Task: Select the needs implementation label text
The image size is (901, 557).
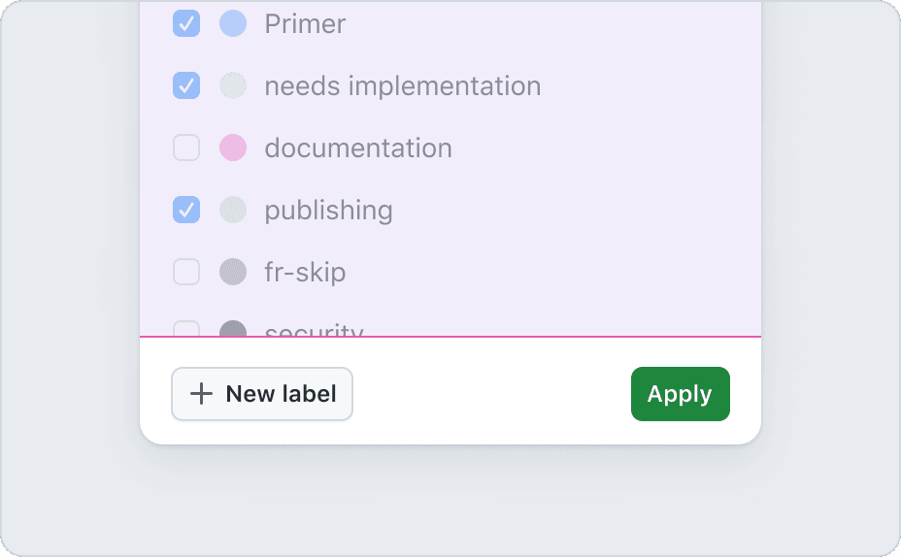Action: point(403,86)
